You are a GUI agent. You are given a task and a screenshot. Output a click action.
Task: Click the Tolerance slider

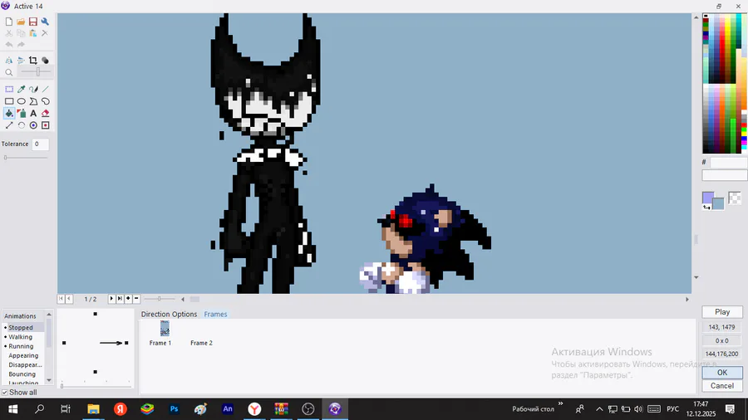pyautogui.click(x=26, y=158)
